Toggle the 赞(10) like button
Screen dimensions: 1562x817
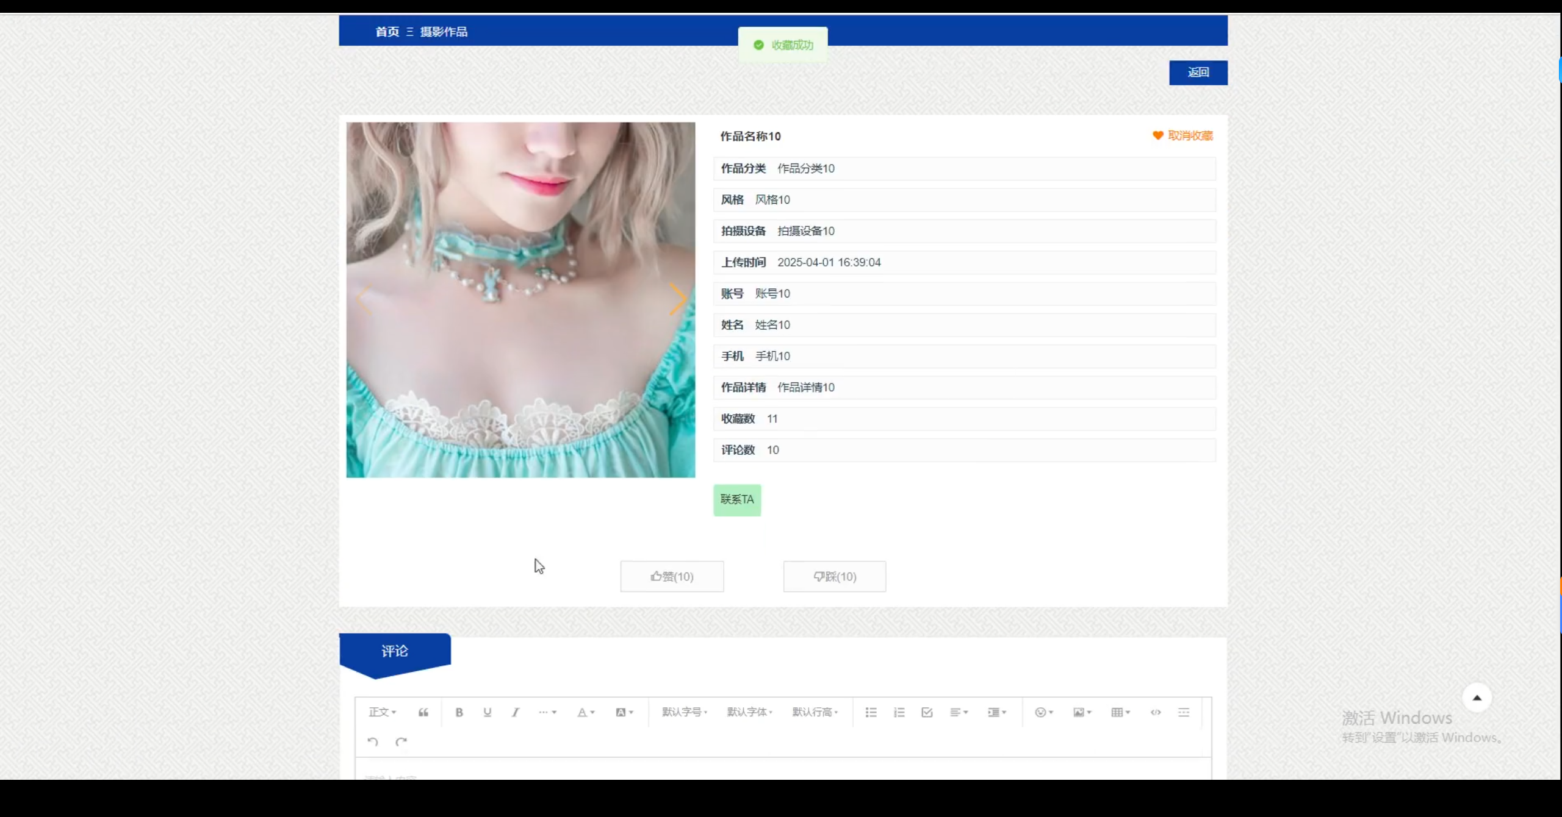[671, 576]
